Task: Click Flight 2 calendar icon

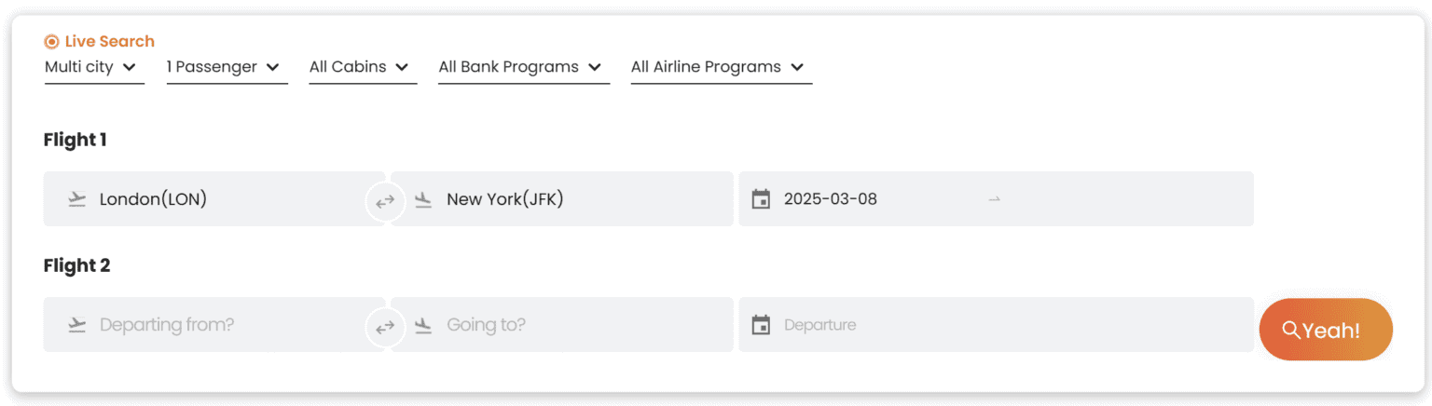Action: point(761,325)
